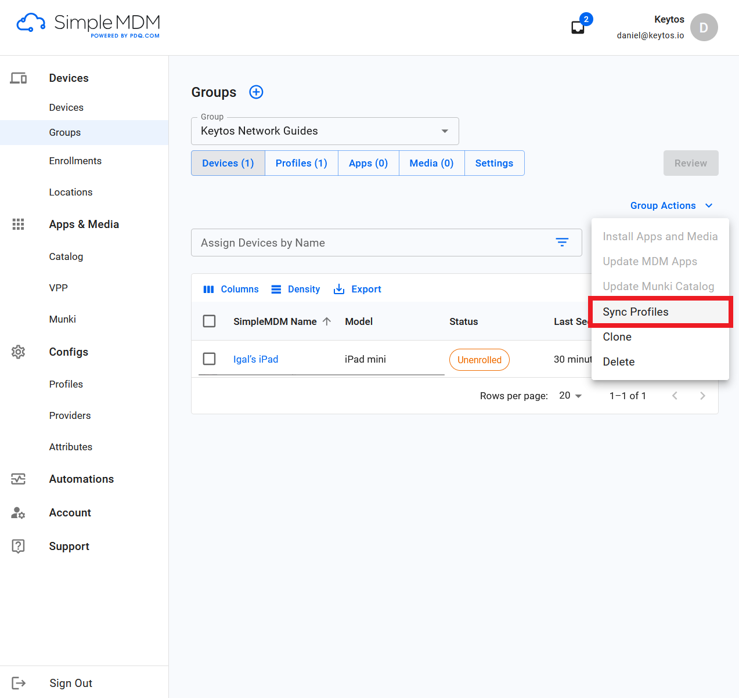739x698 pixels.
Task: Click the Configs gear icon
Action: 19,352
